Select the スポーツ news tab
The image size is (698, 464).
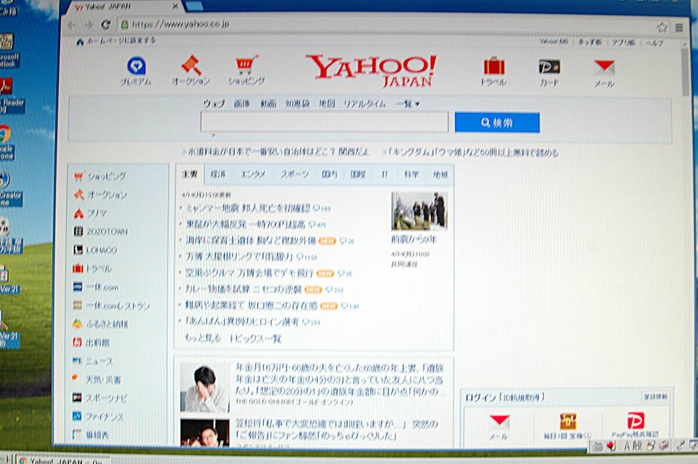pos(294,174)
